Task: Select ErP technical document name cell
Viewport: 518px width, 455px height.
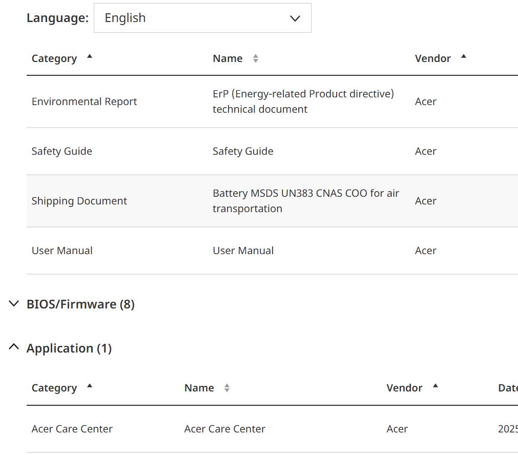Action: coord(303,101)
